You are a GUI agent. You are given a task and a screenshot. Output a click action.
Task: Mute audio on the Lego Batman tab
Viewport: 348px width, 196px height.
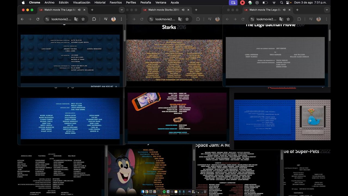[284, 10]
